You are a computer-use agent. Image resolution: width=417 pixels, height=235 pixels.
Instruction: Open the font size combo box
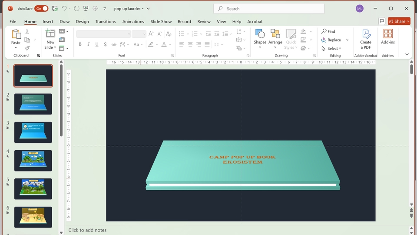pos(139,34)
